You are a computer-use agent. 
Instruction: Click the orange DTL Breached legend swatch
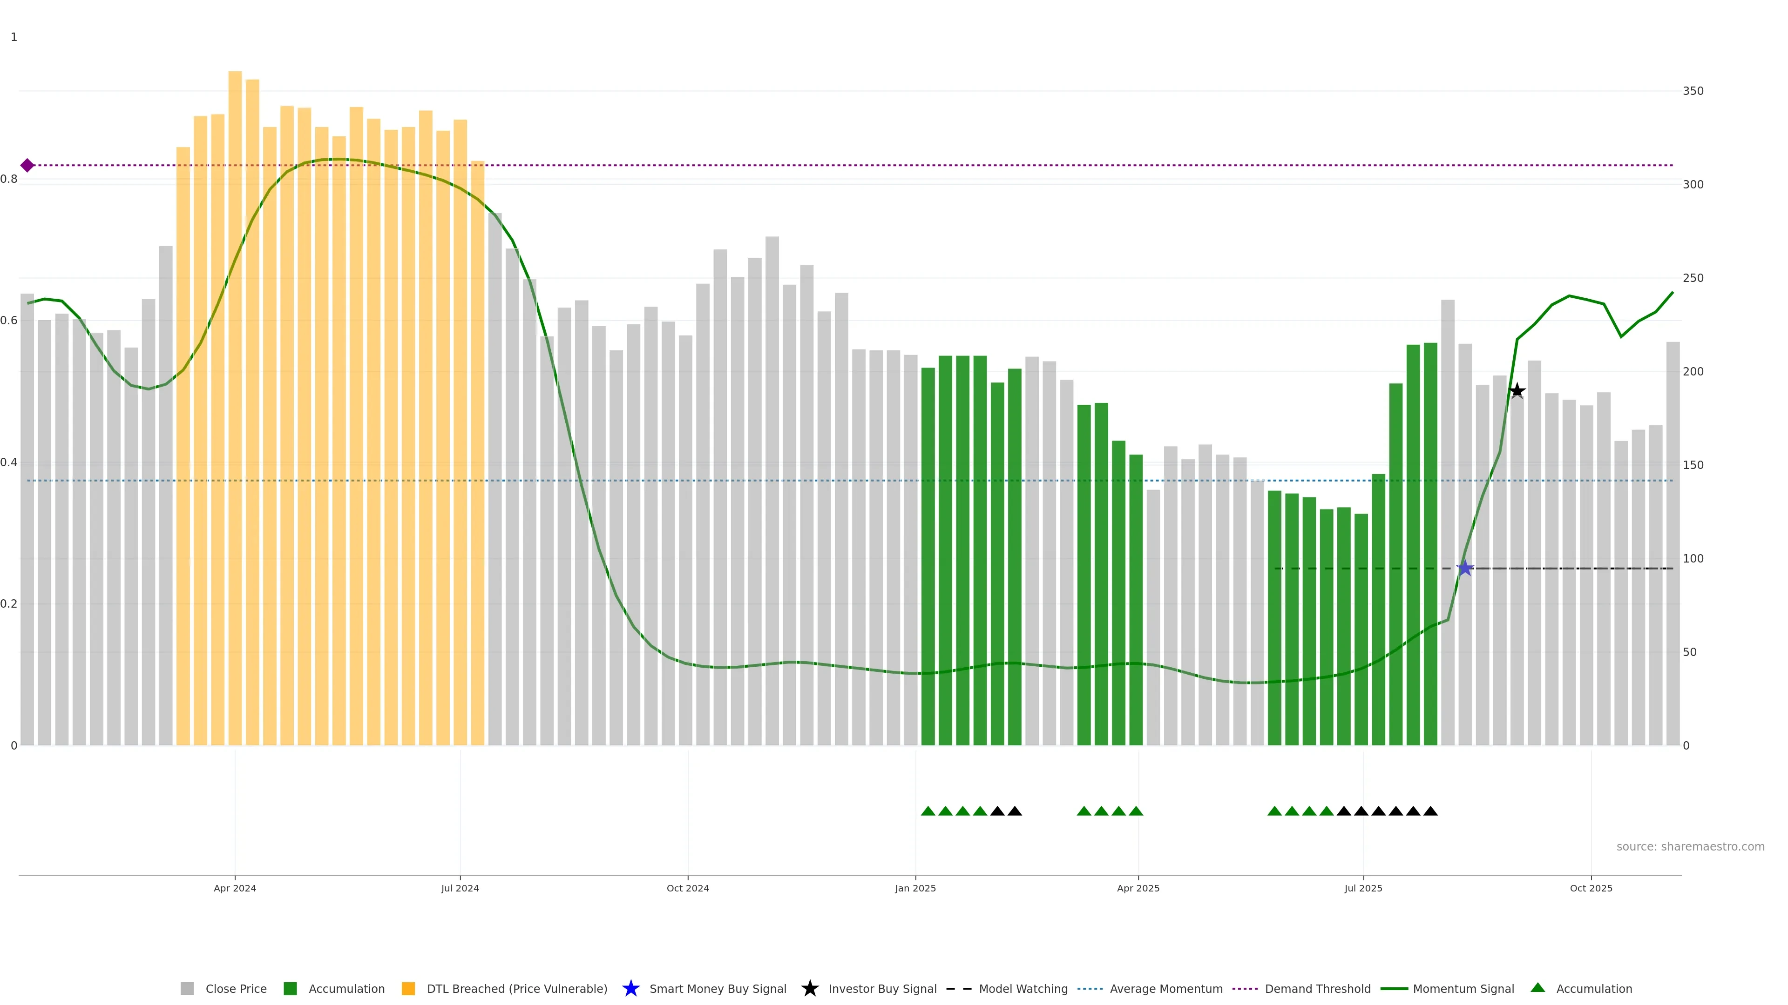[x=408, y=988]
